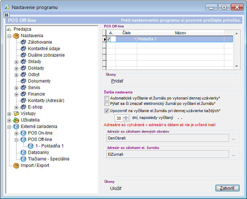
Task: Enable Automatické vyčítanie el.žurnálu checkbox
Action: 107,98
